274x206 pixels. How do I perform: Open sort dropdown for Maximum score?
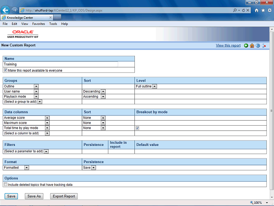(103, 123)
